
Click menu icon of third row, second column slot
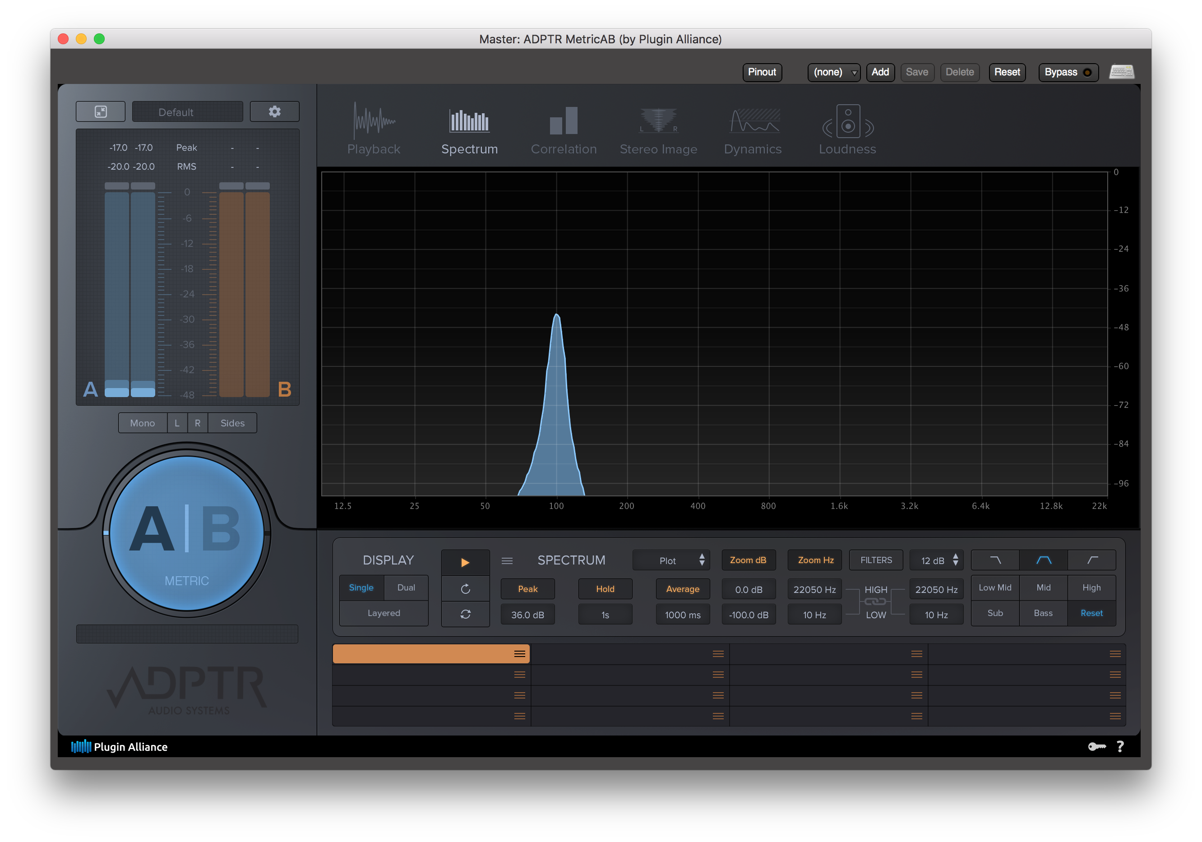pos(718,695)
